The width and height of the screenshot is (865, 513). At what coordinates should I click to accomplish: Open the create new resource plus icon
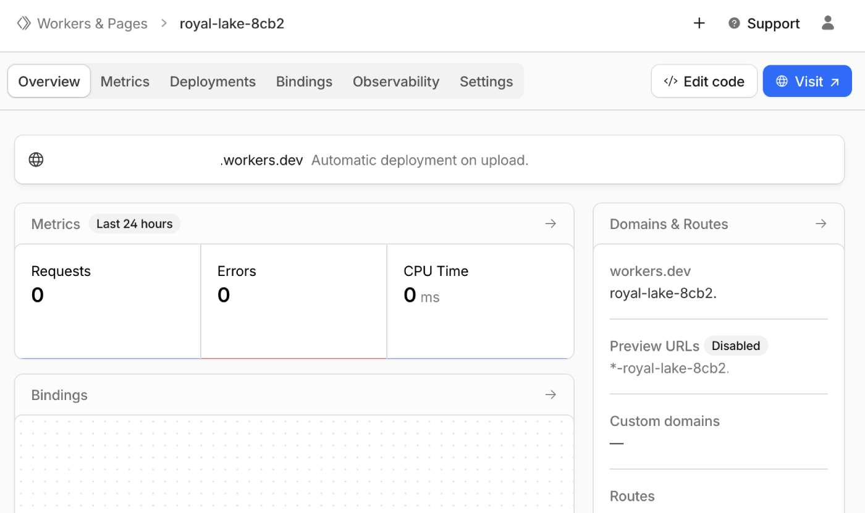coord(699,23)
